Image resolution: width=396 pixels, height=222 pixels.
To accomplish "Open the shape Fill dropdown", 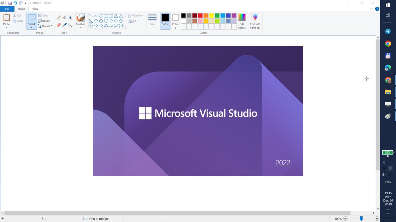I will (x=134, y=21).
